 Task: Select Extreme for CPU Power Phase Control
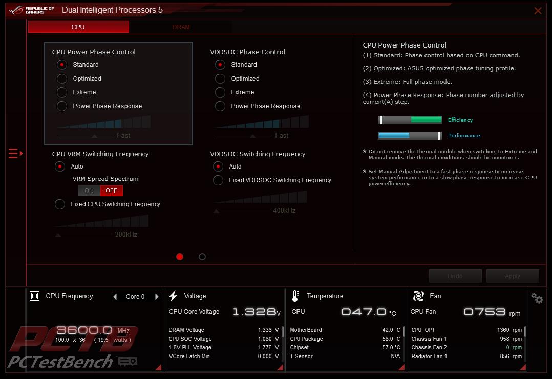[62, 92]
